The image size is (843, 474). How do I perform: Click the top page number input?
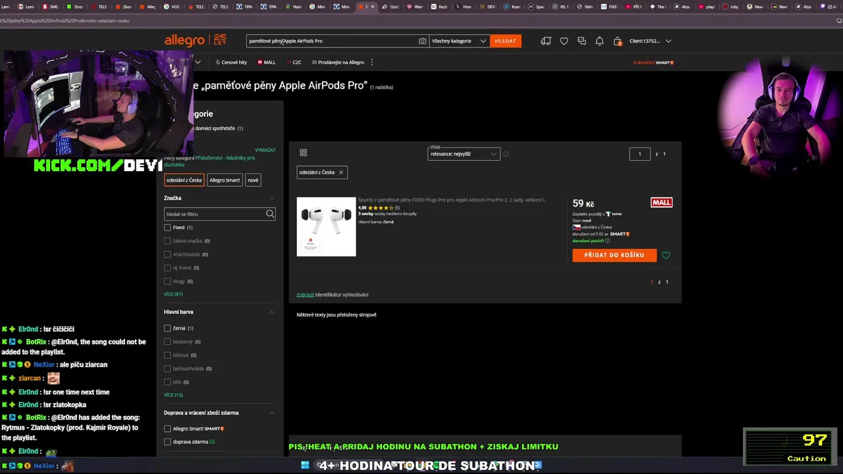[x=639, y=154]
